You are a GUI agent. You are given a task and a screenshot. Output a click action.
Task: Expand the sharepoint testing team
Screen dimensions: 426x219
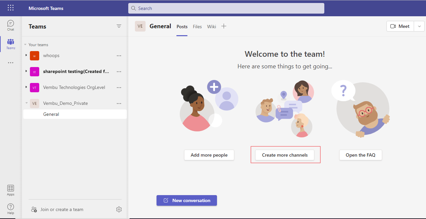(26, 71)
